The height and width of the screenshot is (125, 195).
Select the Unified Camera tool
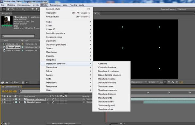coord(23,9)
